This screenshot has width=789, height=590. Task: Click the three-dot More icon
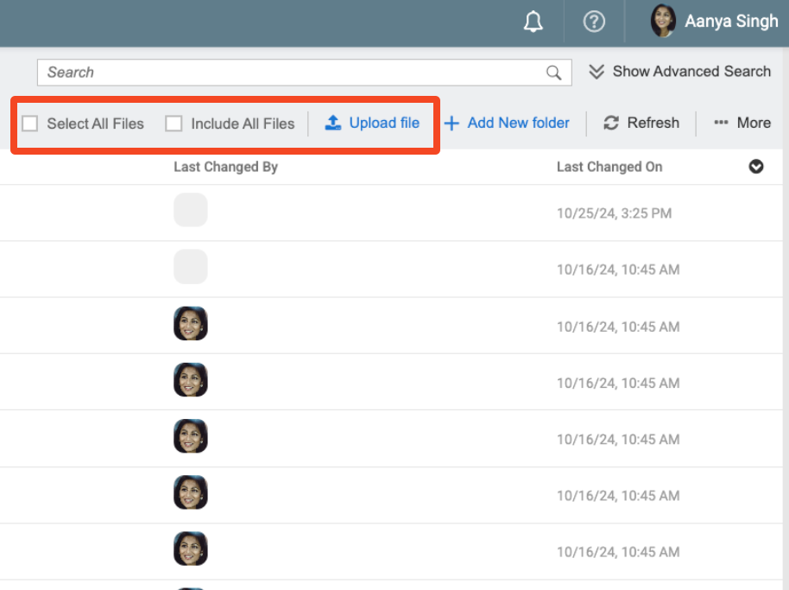pyautogui.click(x=721, y=123)
